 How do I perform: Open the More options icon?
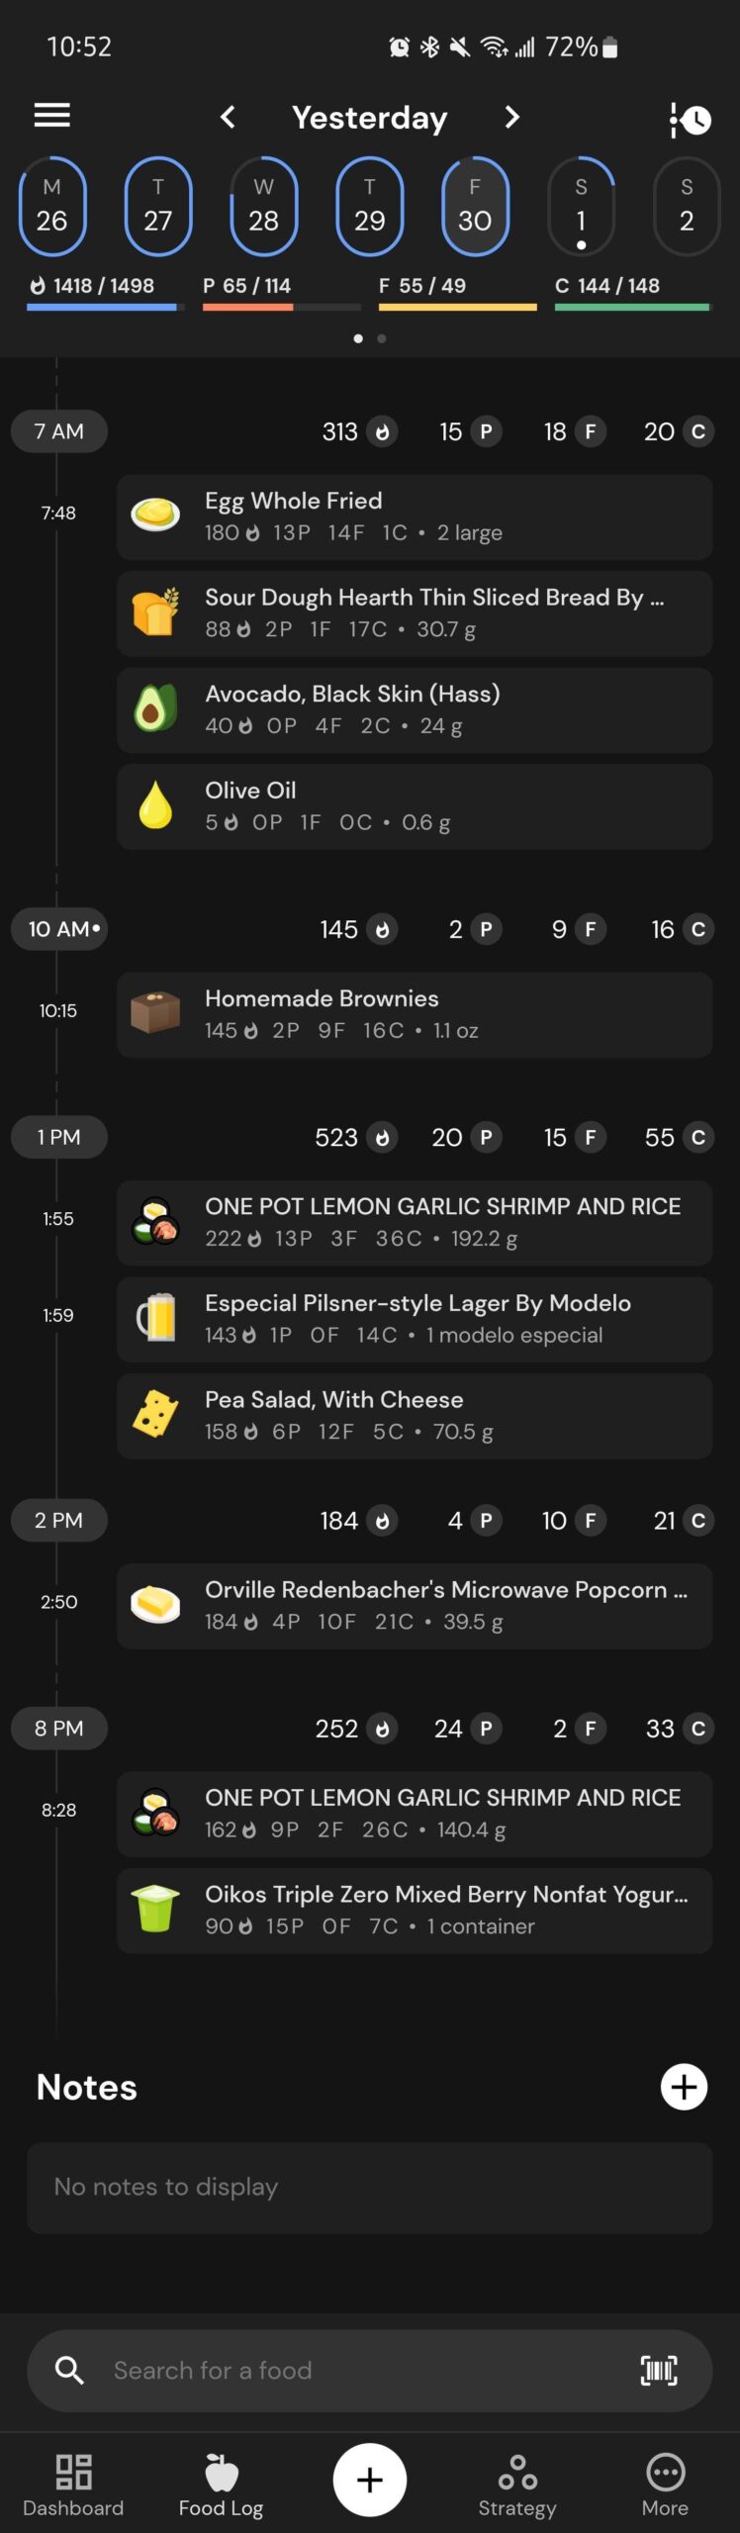pyautogui.click(x=665, y=2472)
